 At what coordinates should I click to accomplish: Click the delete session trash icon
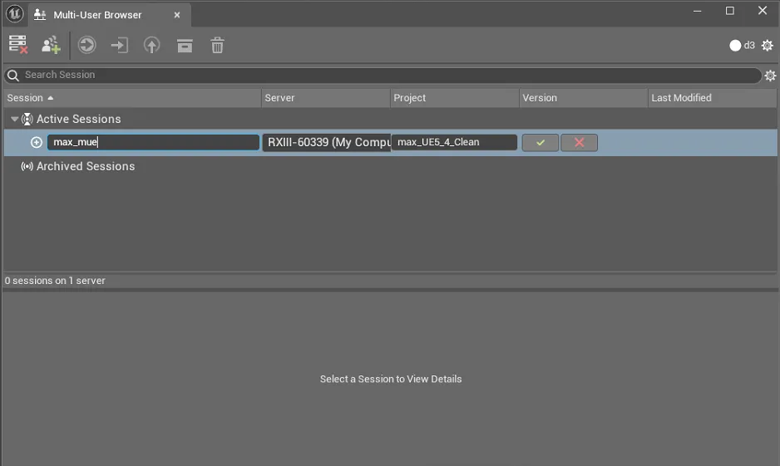coord(217,45)
